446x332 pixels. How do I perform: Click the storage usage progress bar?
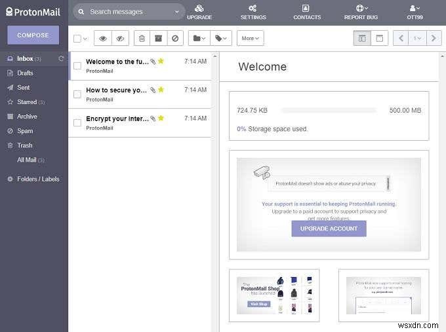point(328,110)
